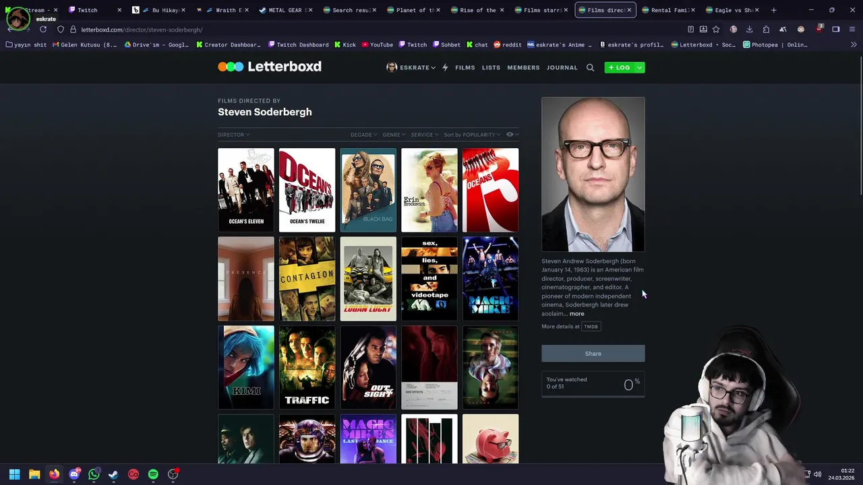Screen dimensions: 863x485
Task: Open the dropdown arrow beside LOG button
Action: click(640, 67)
